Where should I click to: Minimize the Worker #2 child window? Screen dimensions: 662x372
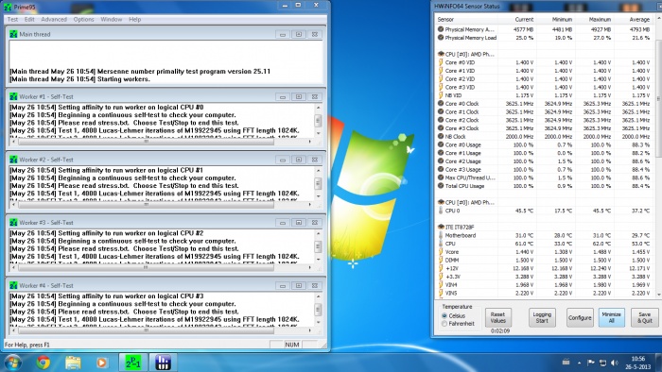click(283, 160)
